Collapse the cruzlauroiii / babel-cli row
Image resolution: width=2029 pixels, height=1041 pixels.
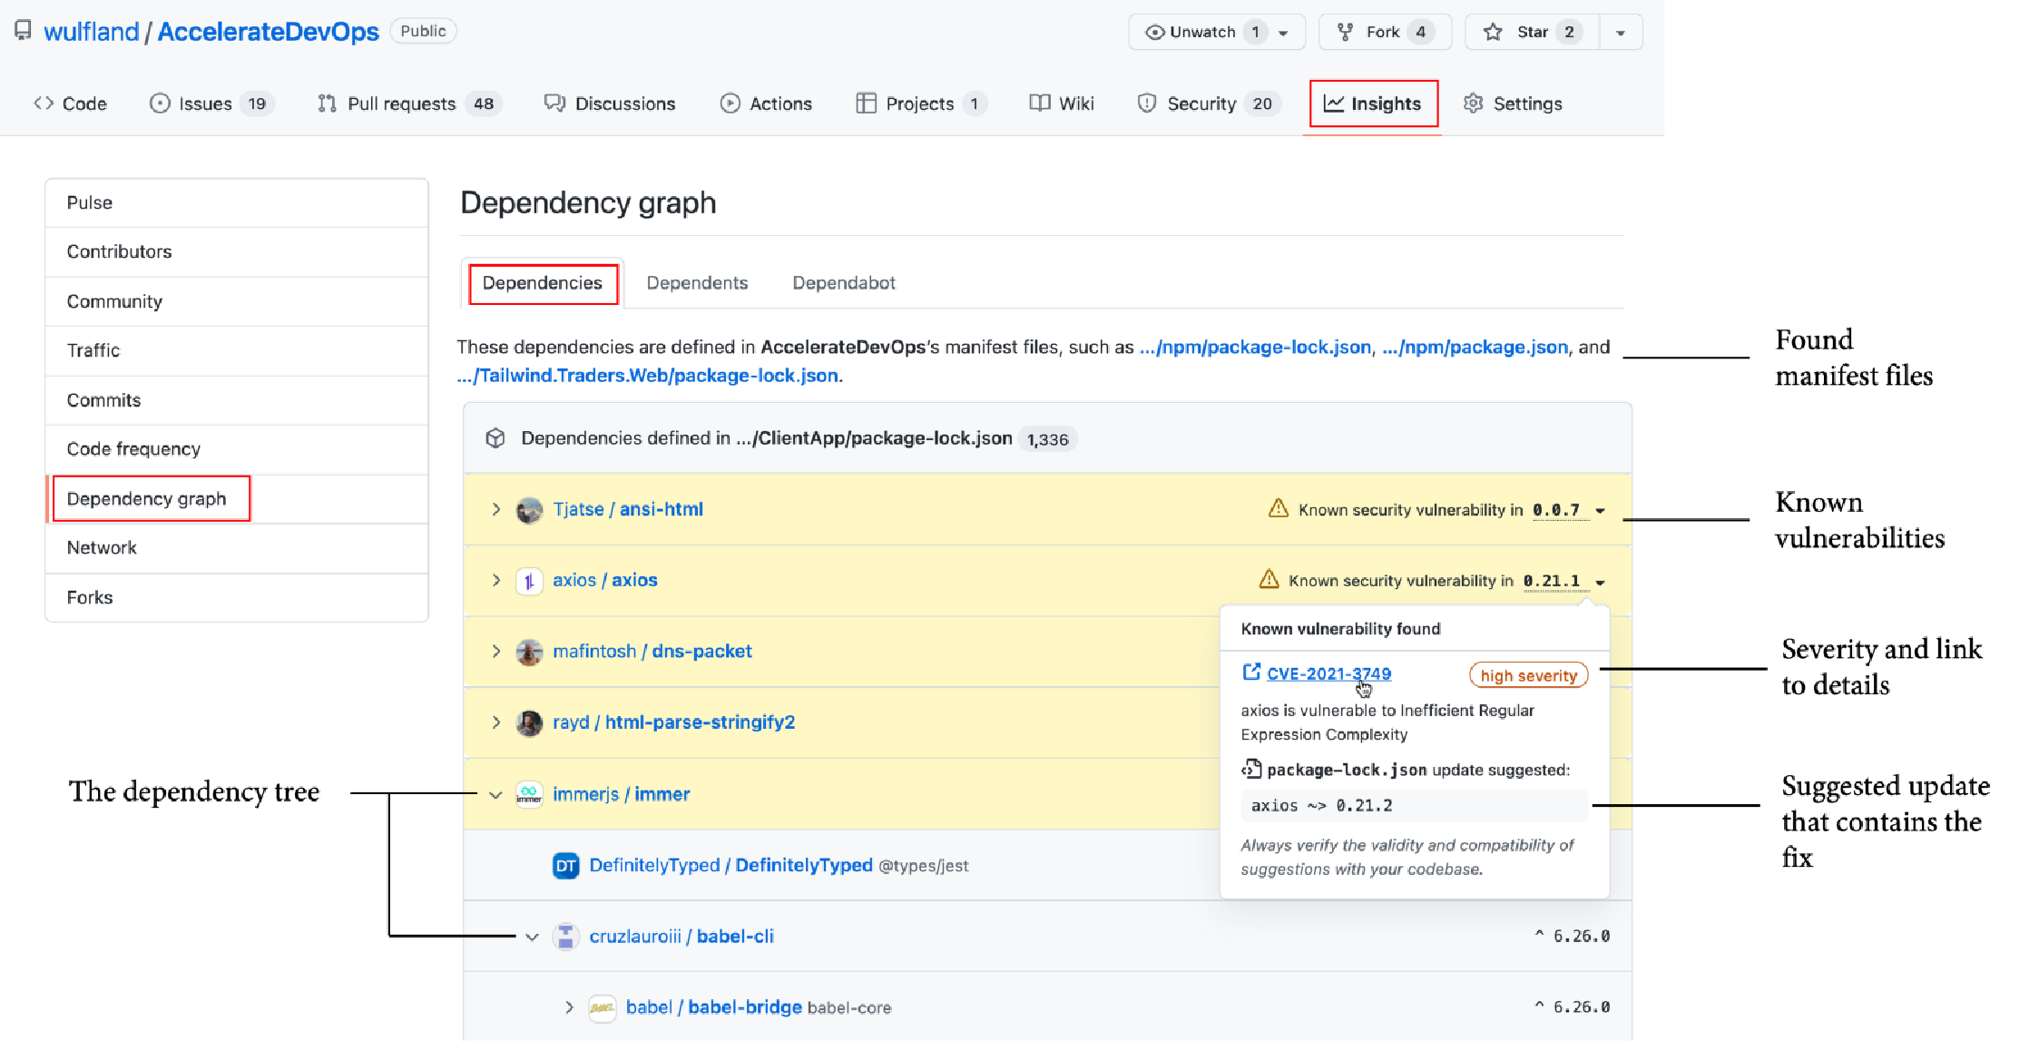[x=532, y=937]
